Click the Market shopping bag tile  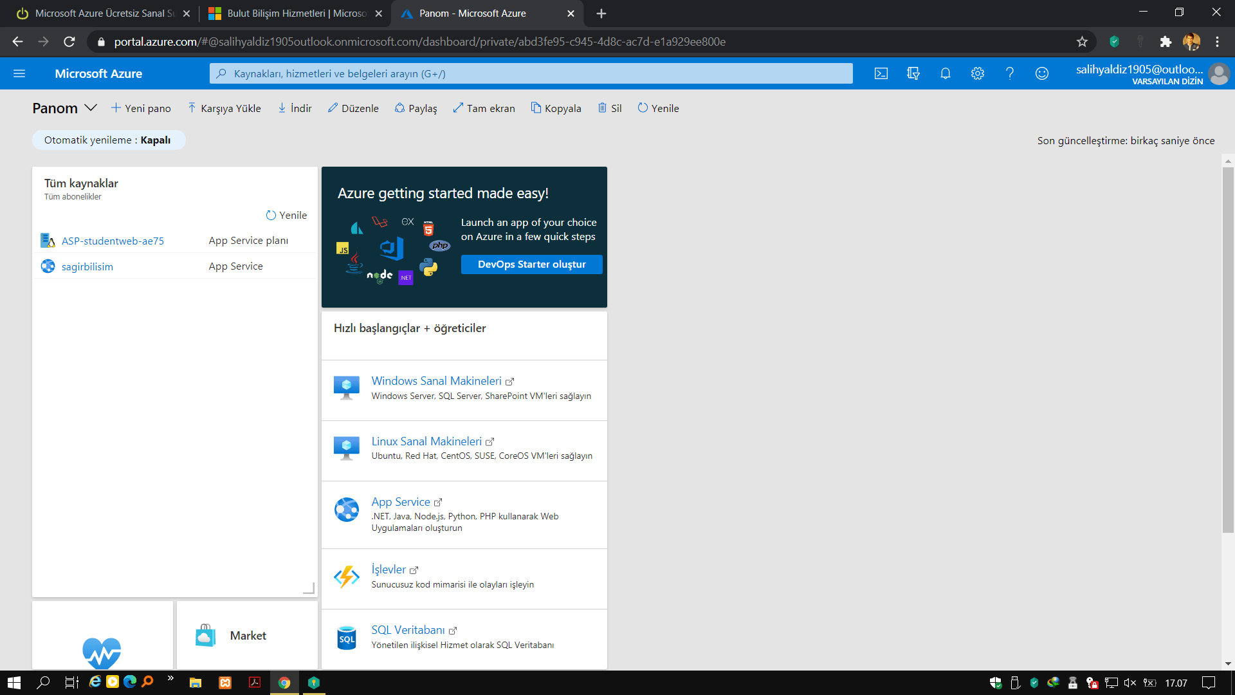click(247, 636)
